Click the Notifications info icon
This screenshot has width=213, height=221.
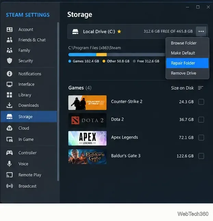(10, 74)
